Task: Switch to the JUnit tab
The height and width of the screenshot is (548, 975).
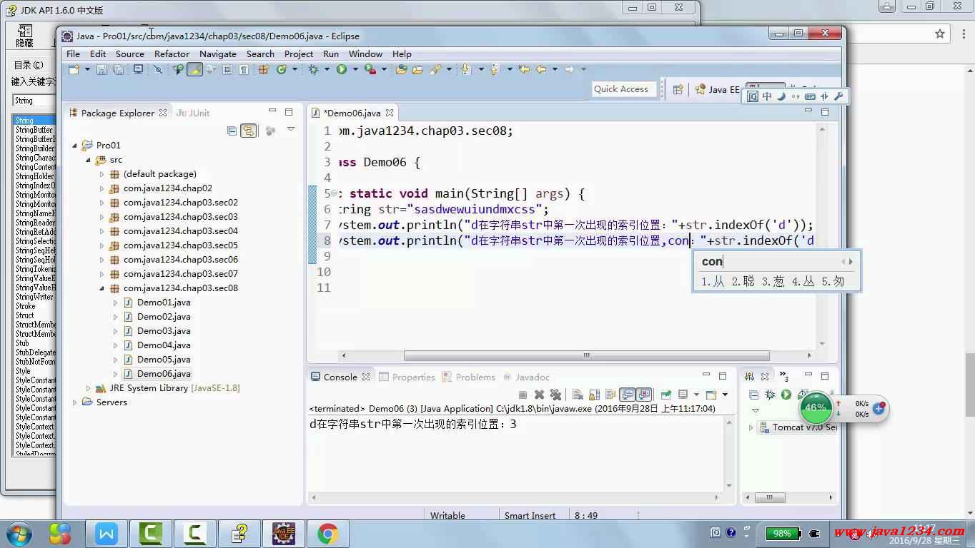Action: tap(193, 113)
